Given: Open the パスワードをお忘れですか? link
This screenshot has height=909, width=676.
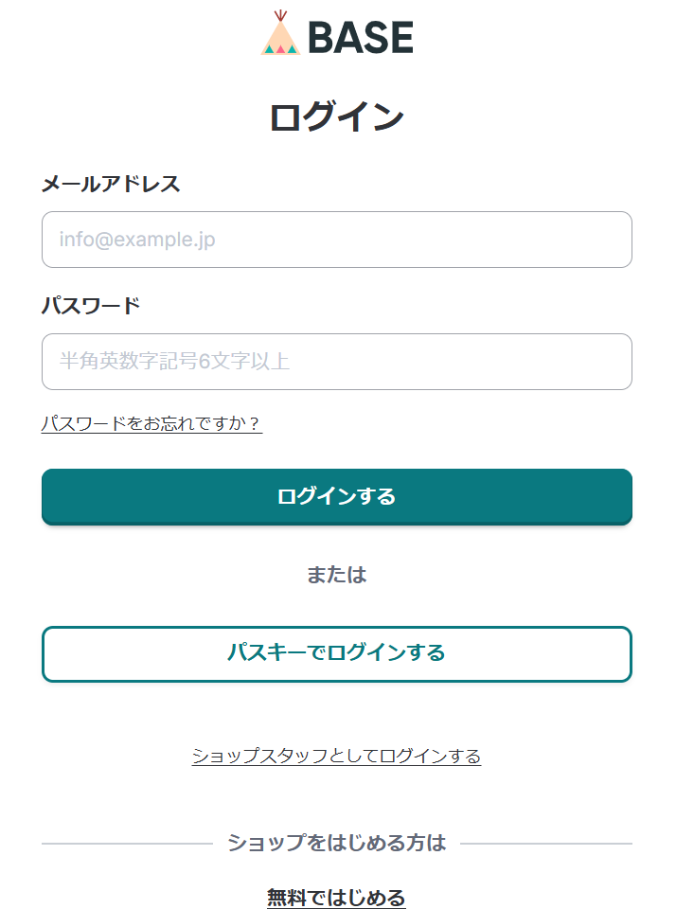Looking at the screenshot, I should pyautogui.click(x=151, y=423).
